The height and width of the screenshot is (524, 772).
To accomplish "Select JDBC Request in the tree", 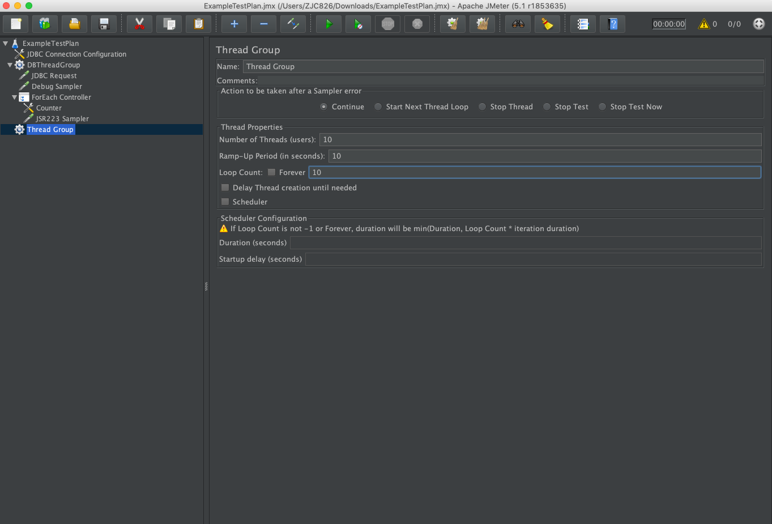I will coord(54,76).
